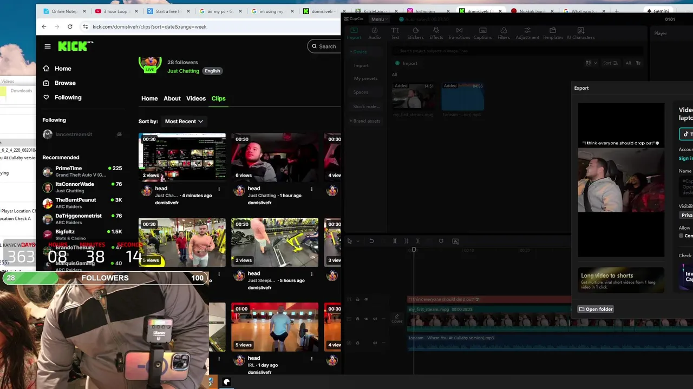Switch to the channel Home tab

(x=149, y=98)
